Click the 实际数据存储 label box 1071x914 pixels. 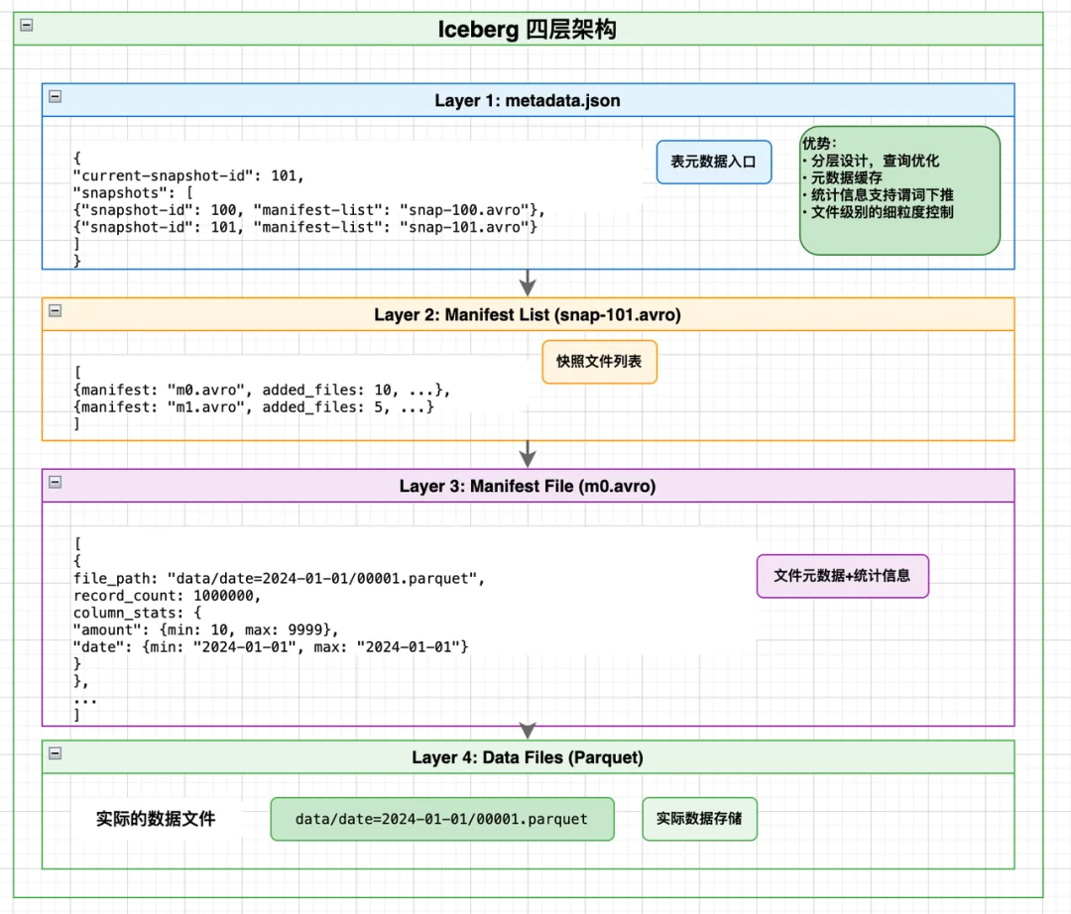coord(699,819)
